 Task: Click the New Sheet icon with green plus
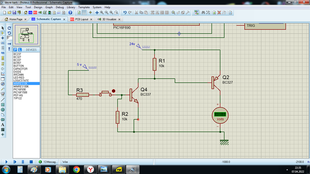tap(214, 13)
